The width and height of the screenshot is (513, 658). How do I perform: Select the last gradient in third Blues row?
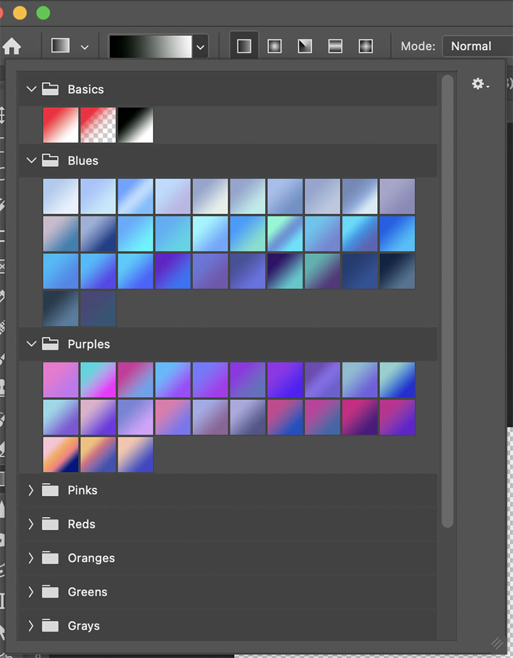[x=397, y=271]
